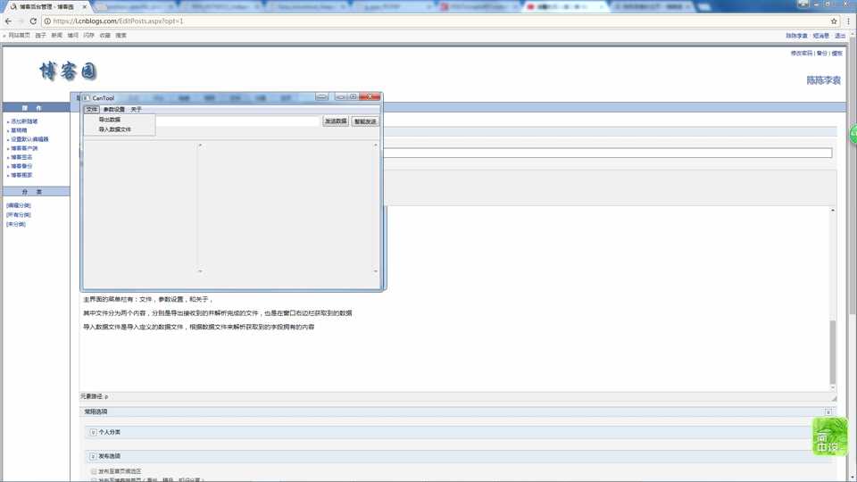Screen dimensions: 857x482
Task: Expand the 个人分类 section
Action: 93,432
